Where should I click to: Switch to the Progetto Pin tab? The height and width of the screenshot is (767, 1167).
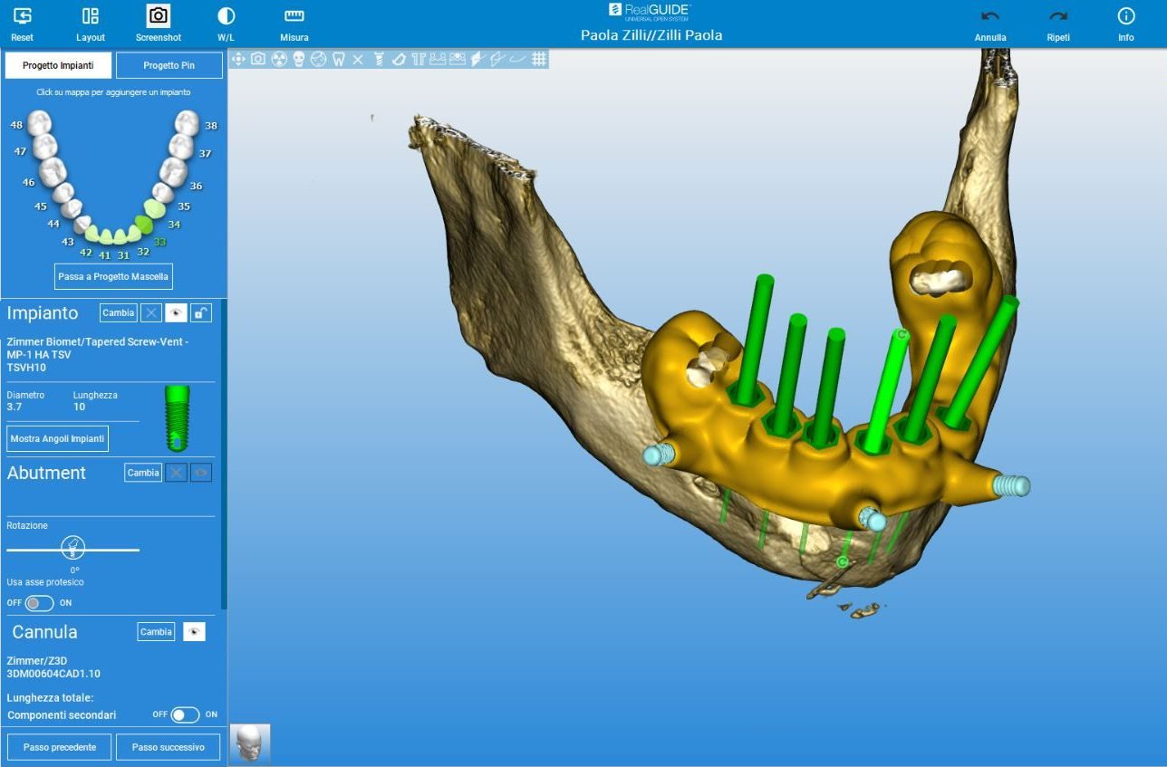[169, 66]
